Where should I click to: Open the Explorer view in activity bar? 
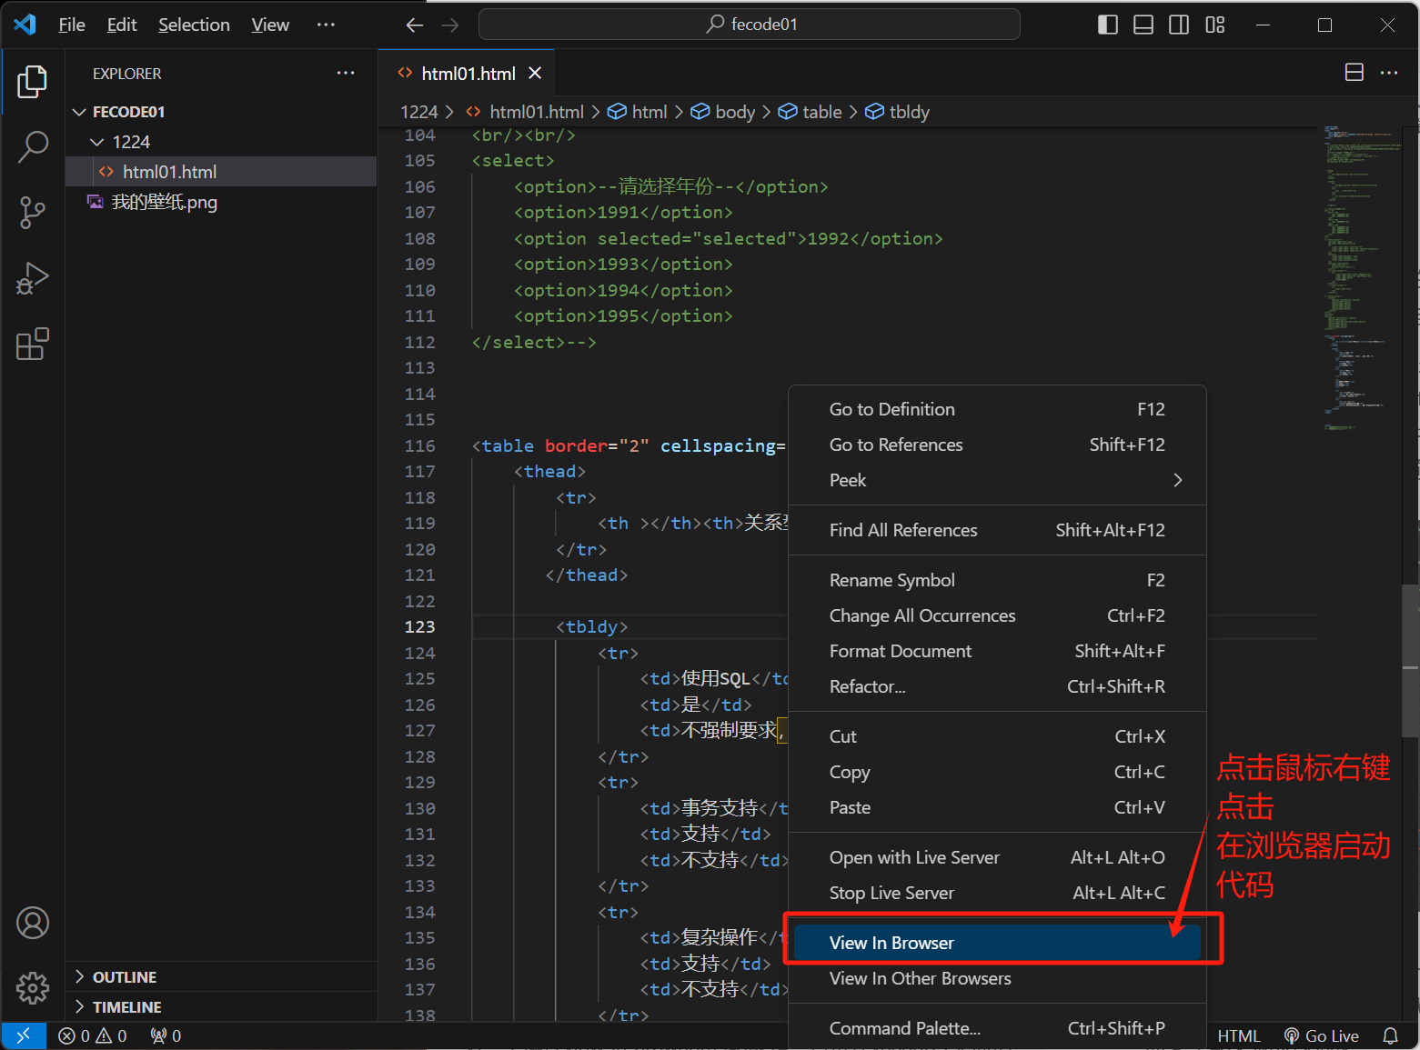(33, 82)
